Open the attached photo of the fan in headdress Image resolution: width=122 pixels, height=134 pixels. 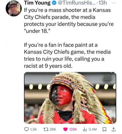click(x=70, y=98)
